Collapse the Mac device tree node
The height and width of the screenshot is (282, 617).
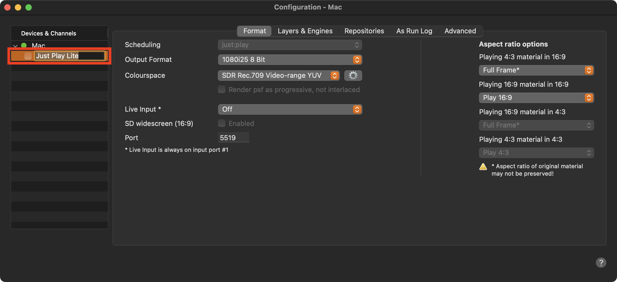(x=15, y=46)
